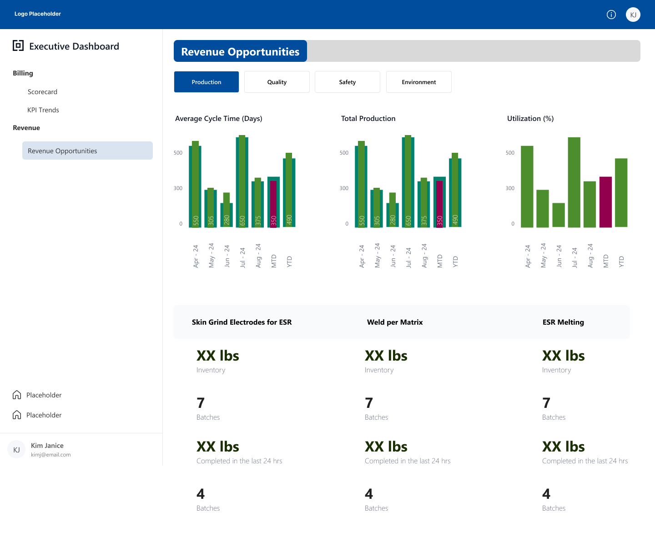655x552 pixels.
Task: Click the kimj@email.com address
Action: 51,455
